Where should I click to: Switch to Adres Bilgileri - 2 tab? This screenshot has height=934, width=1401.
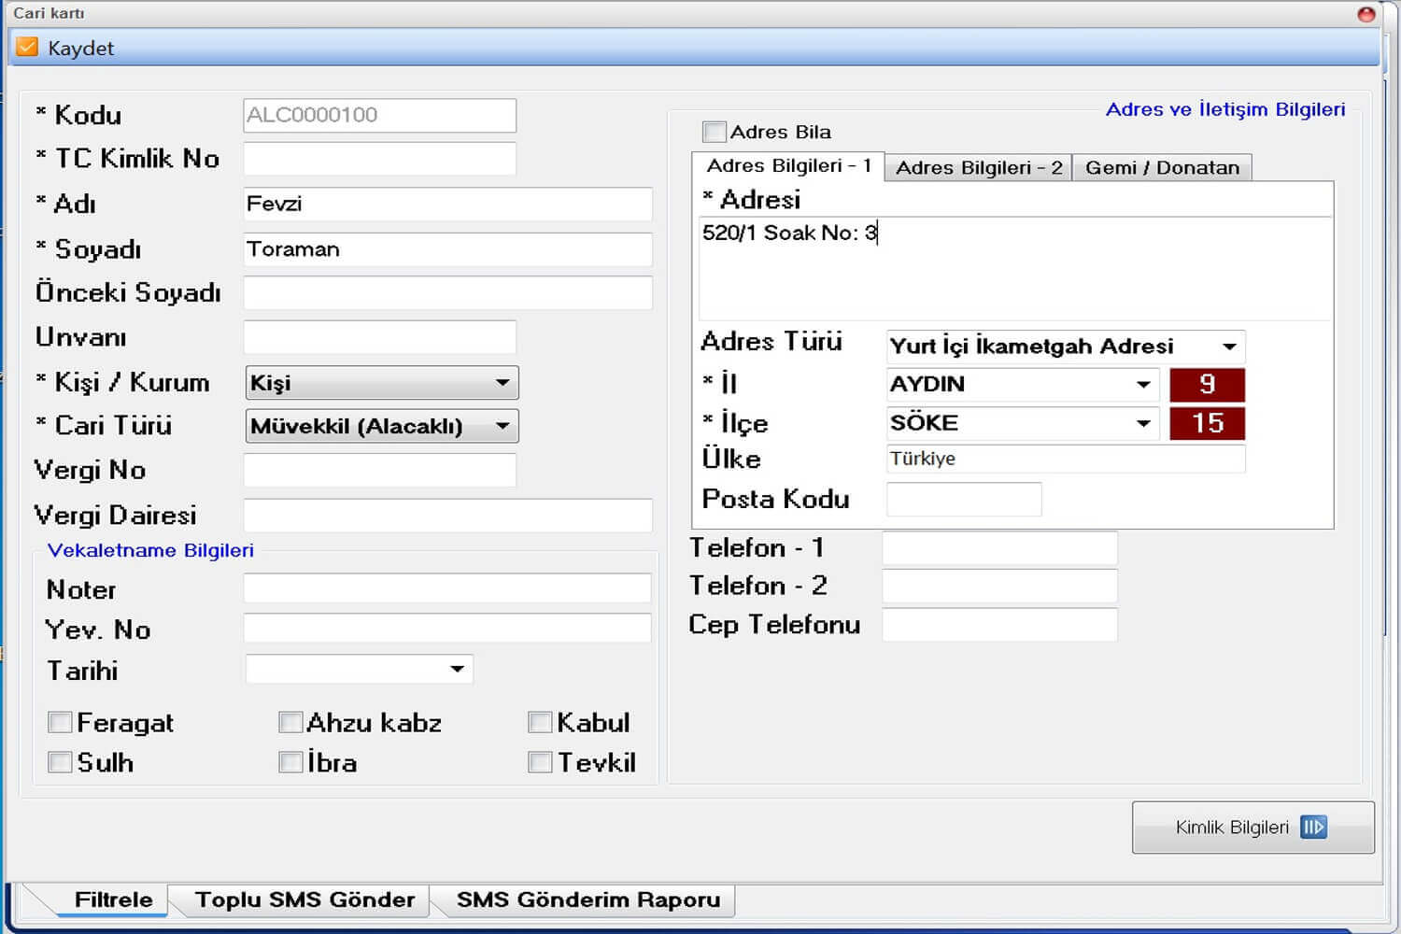978,168
